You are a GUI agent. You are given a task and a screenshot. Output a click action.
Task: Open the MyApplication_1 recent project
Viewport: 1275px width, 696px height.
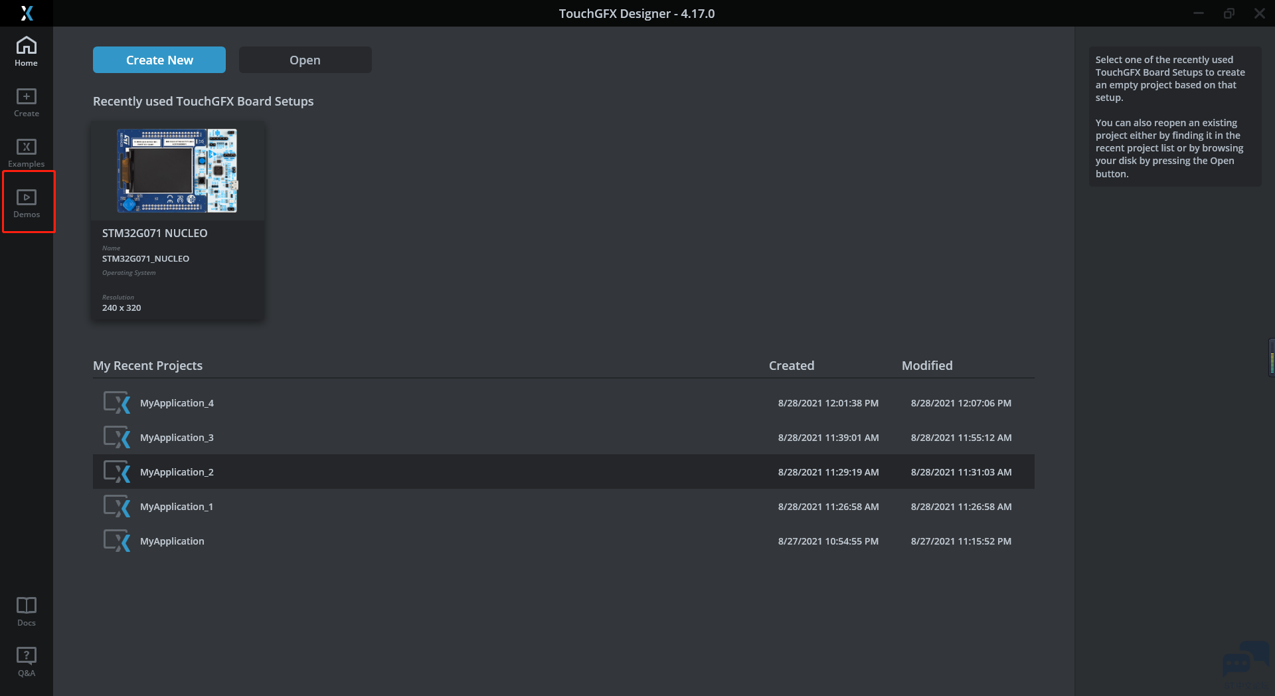564,506
